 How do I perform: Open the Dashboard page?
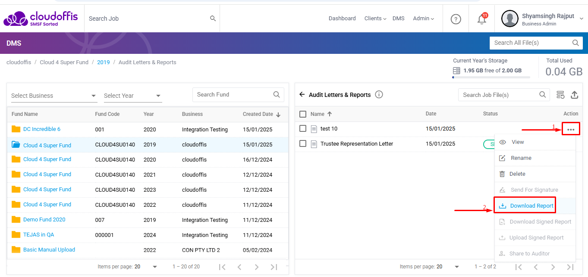(x=342, y=19)
